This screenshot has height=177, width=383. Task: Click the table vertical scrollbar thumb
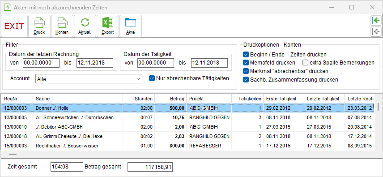click(378, 107)
